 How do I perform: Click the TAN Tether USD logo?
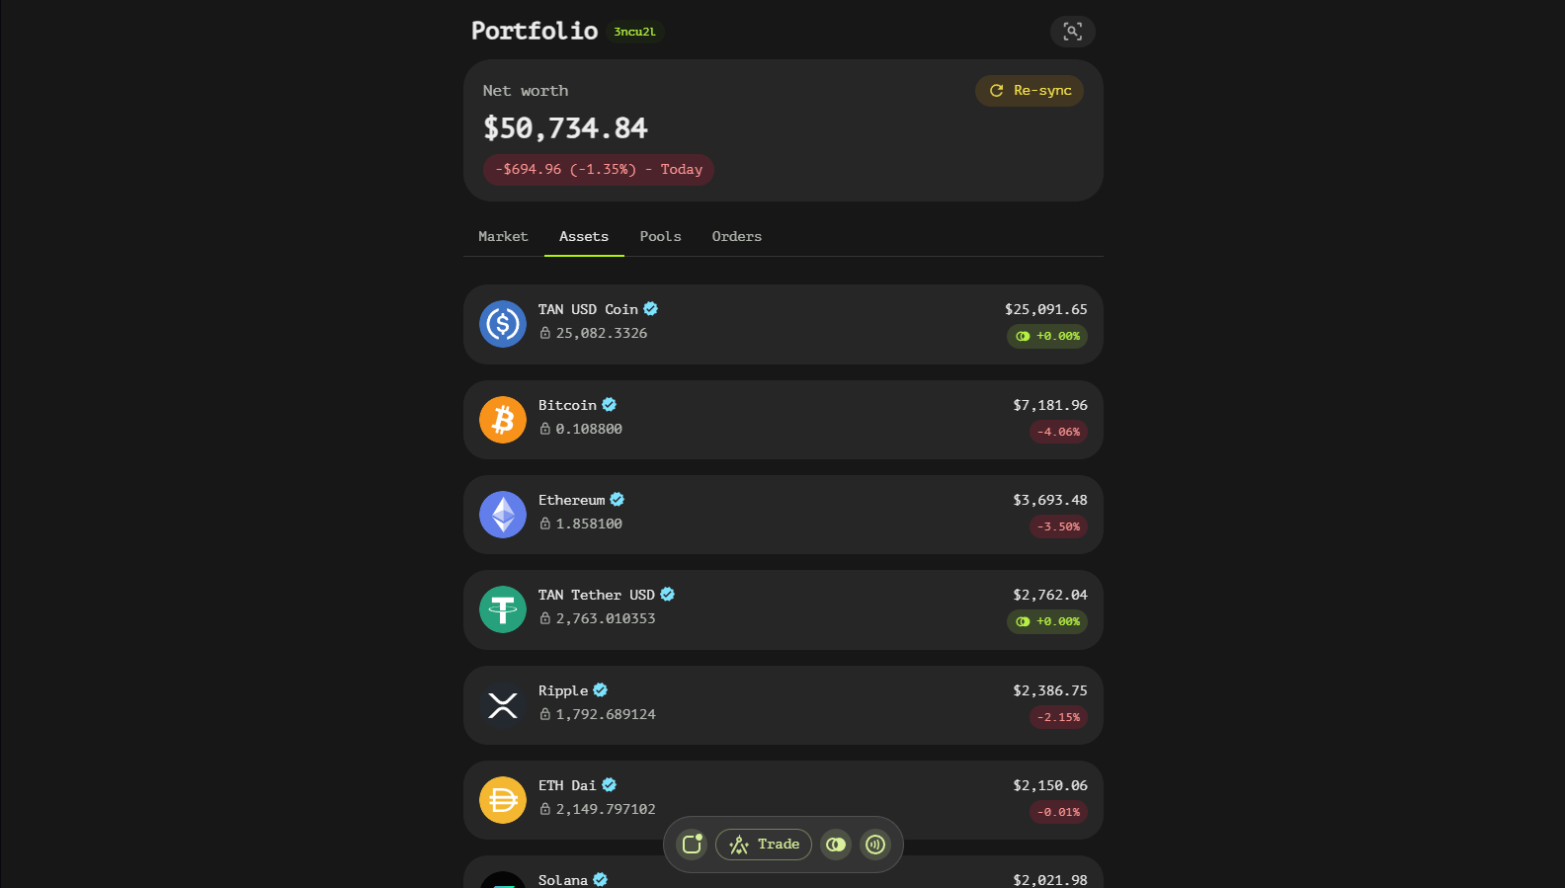(x=503, y=609)
